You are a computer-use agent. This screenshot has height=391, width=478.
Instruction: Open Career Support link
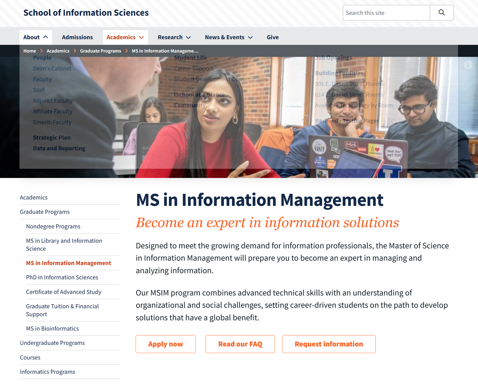click(194, 69)
